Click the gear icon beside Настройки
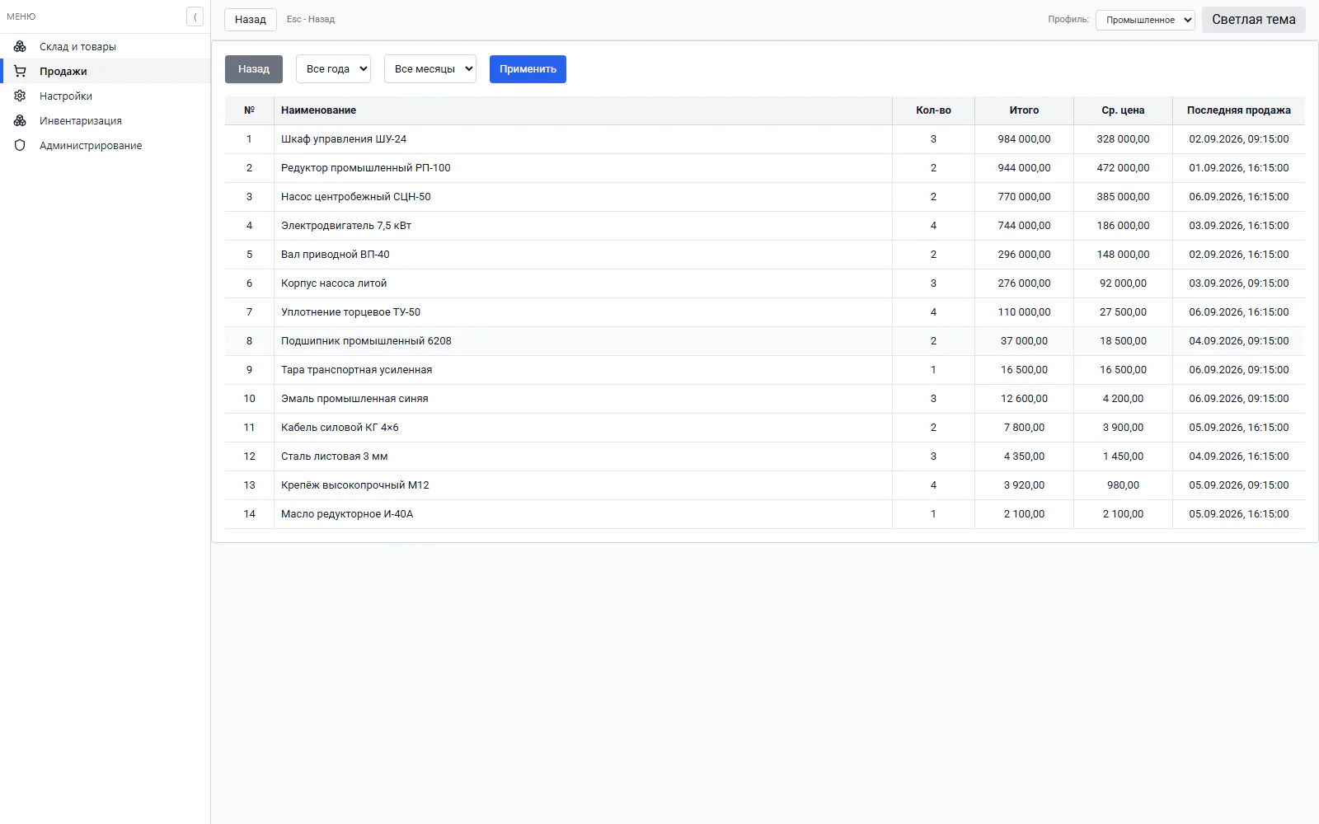Screen dimensions: 1319x824 pos(20,96)
